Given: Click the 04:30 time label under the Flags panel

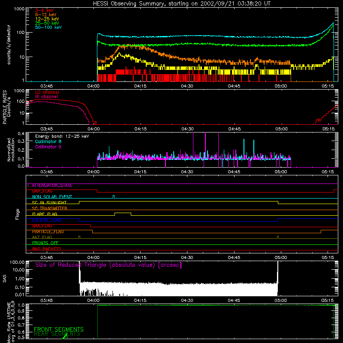Looking at the screenshot, I should coord(187,258).
